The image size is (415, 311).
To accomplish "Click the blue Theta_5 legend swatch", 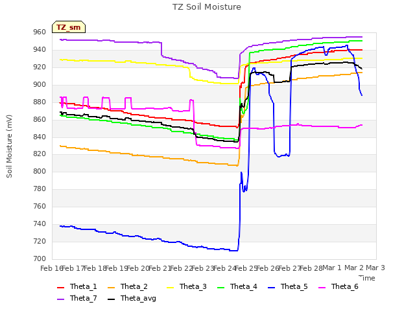I will click(x=271, y=288).
